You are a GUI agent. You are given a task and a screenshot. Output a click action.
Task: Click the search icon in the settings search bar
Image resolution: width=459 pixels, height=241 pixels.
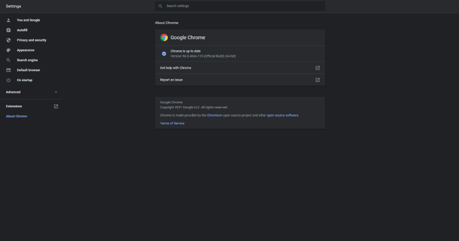click(160, 6)
